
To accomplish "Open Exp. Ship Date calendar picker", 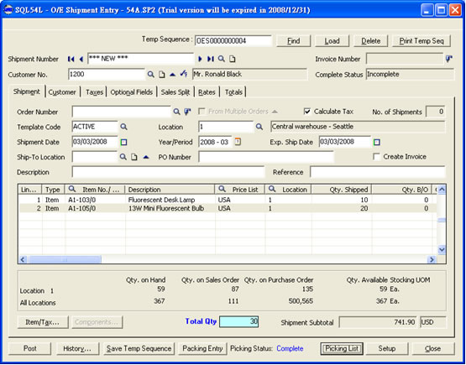I will click(x=376, y=143).
